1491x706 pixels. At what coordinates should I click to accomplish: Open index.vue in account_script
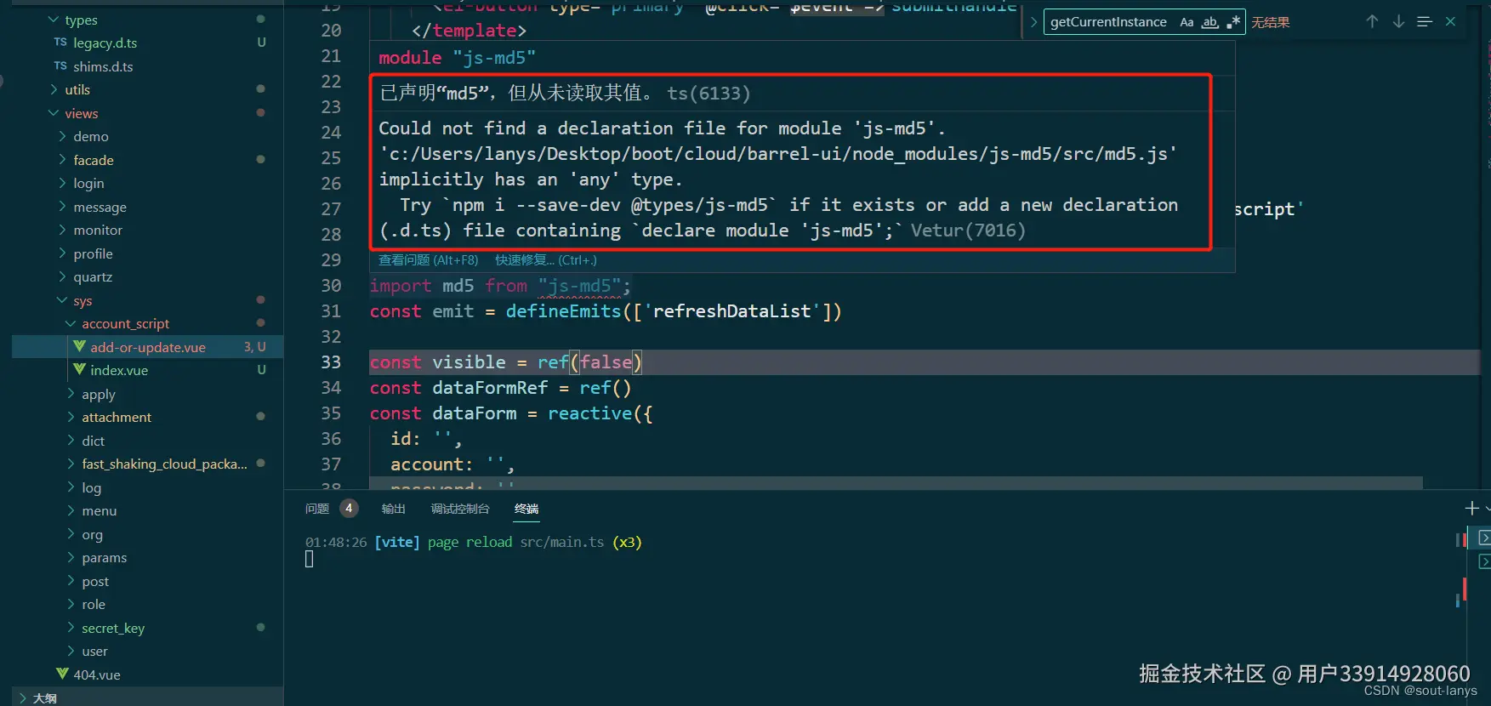coord(119,370)
